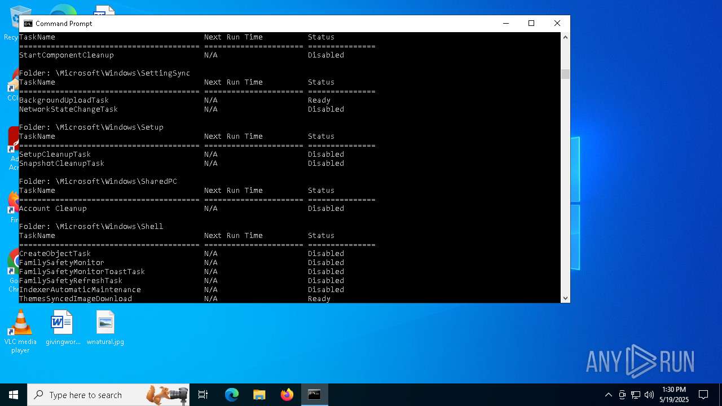Click the Account Cleanup task name
The image size is (722, 406).
point(53,209)
